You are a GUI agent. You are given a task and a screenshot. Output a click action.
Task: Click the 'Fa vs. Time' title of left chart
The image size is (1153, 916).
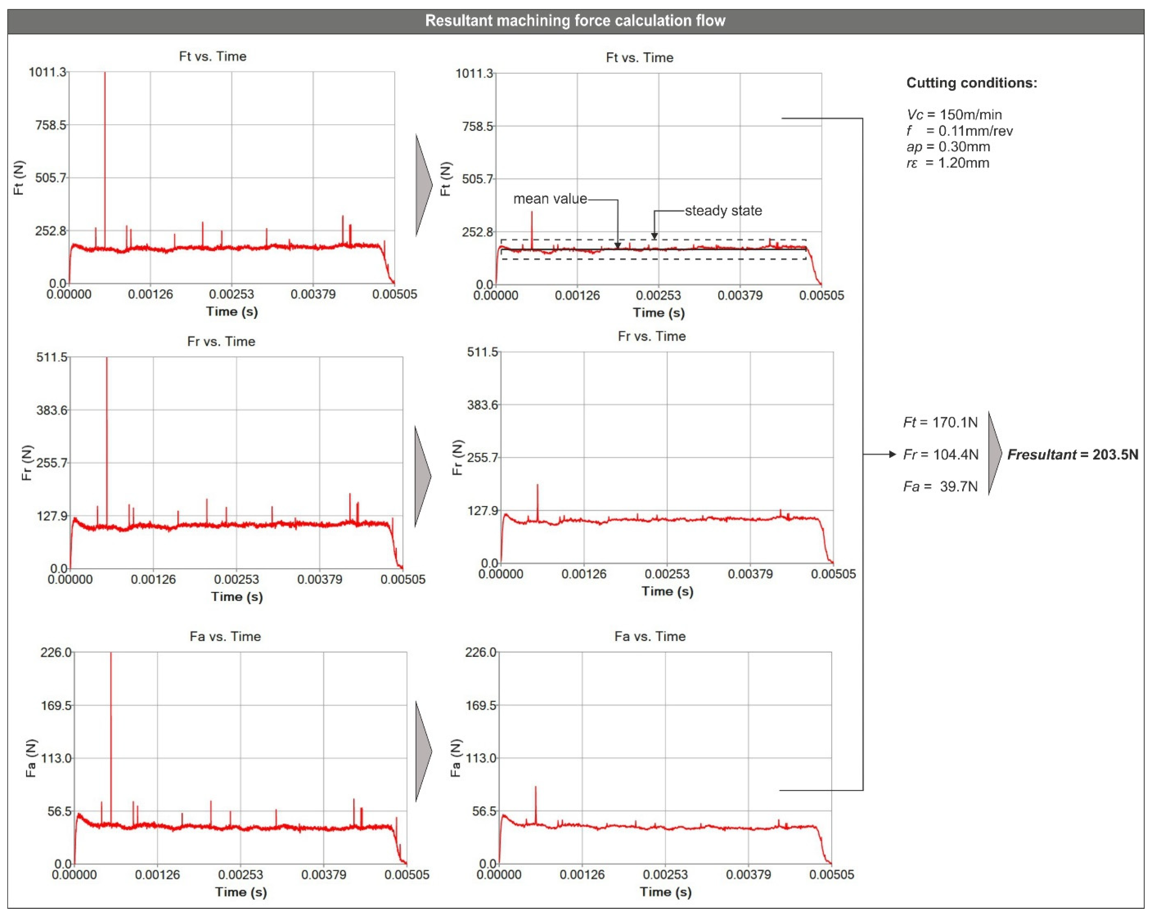[225, 636]
